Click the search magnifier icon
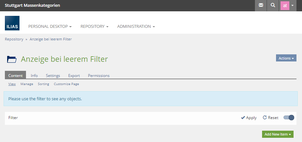Screen dimensions: 302x142 click(x=273, y=5)
